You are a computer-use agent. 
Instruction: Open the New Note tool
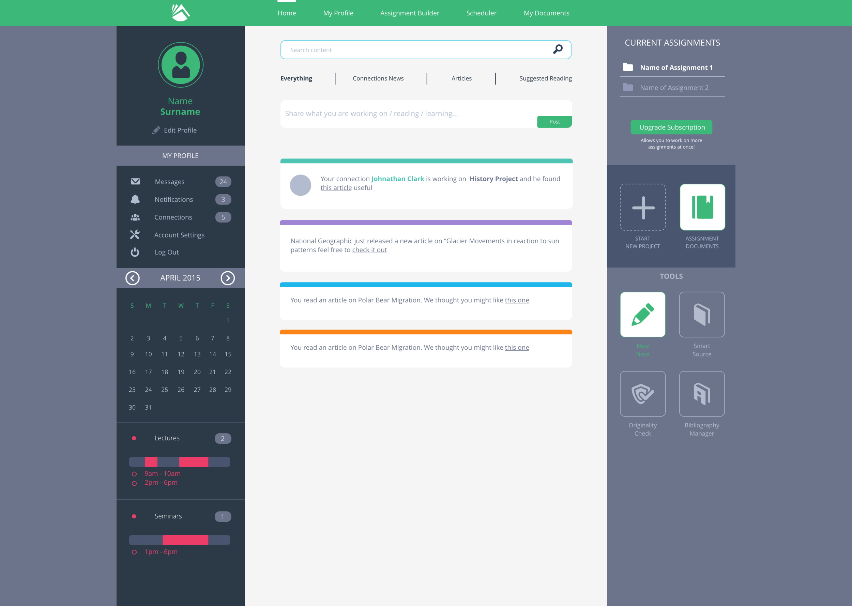(642, 315)
